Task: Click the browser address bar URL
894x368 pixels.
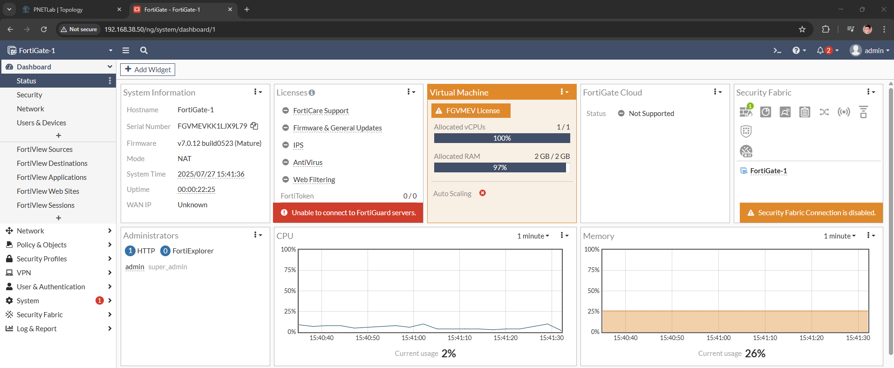Action: 160,29
